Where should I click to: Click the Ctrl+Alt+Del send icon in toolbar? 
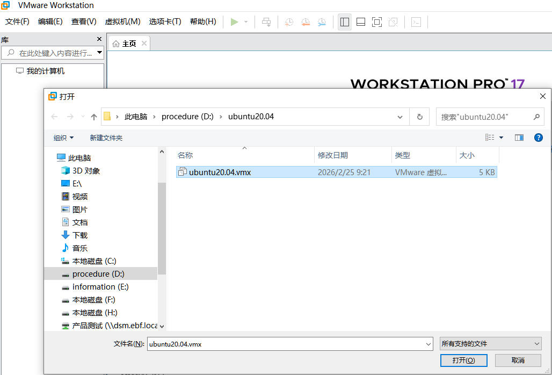click(x=266, y=22)
